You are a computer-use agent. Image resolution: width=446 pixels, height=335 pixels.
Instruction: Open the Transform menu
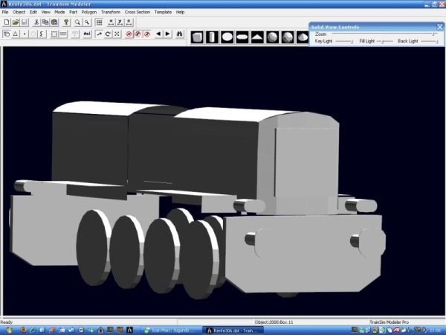[x=111, y=13]
